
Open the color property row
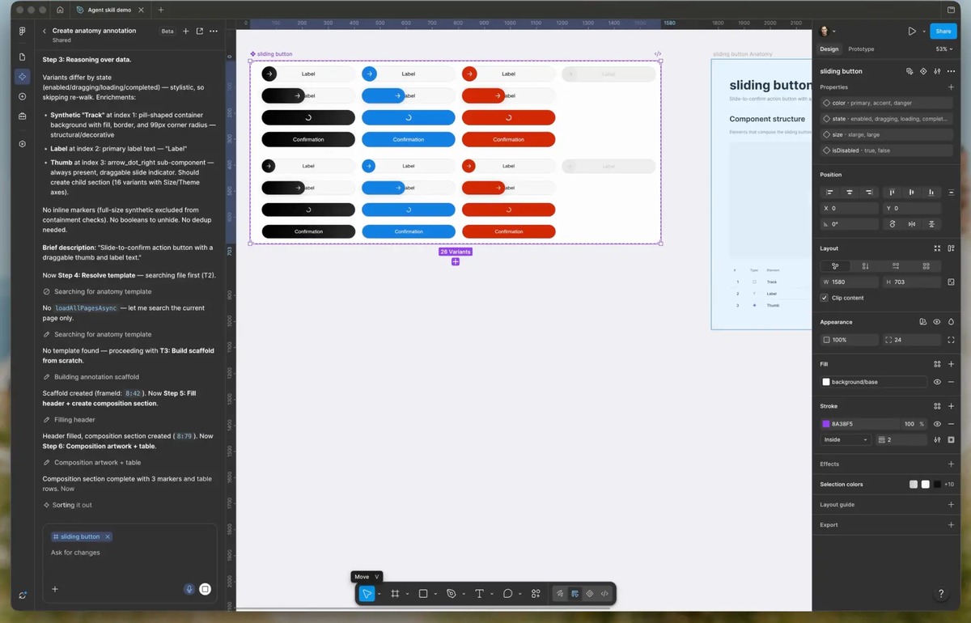887,103
